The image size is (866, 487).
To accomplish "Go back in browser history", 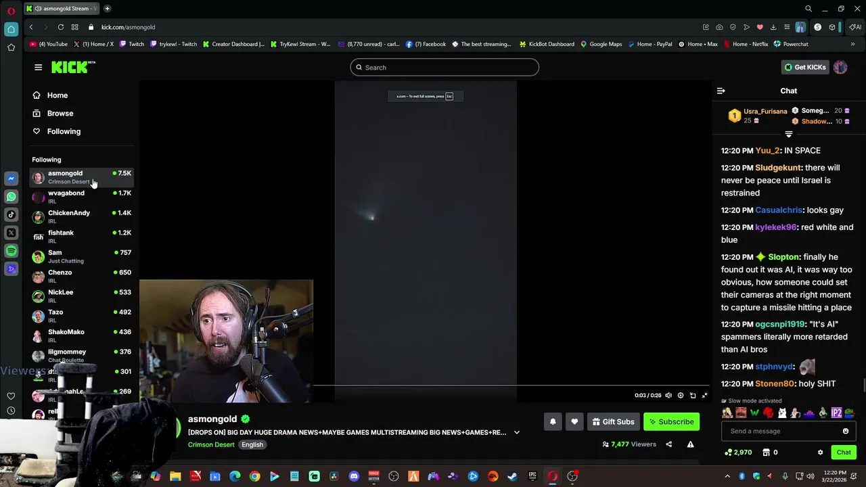I will tap(31, 27).
